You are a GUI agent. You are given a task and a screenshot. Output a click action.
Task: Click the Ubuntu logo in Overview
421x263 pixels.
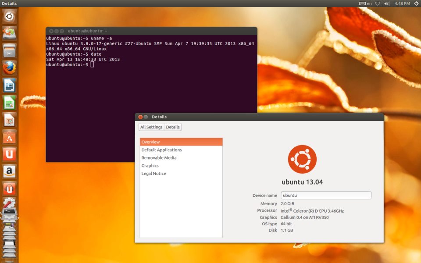coord(302,159)
